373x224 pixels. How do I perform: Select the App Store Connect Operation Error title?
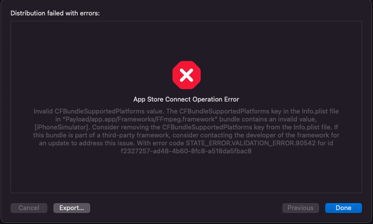[x=186, y=99]
